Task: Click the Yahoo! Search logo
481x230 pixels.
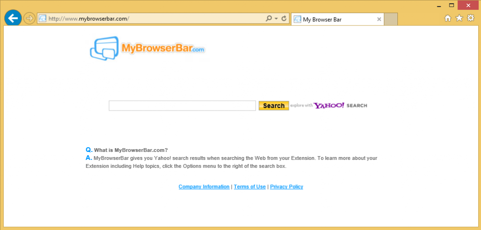Action: 340,106
